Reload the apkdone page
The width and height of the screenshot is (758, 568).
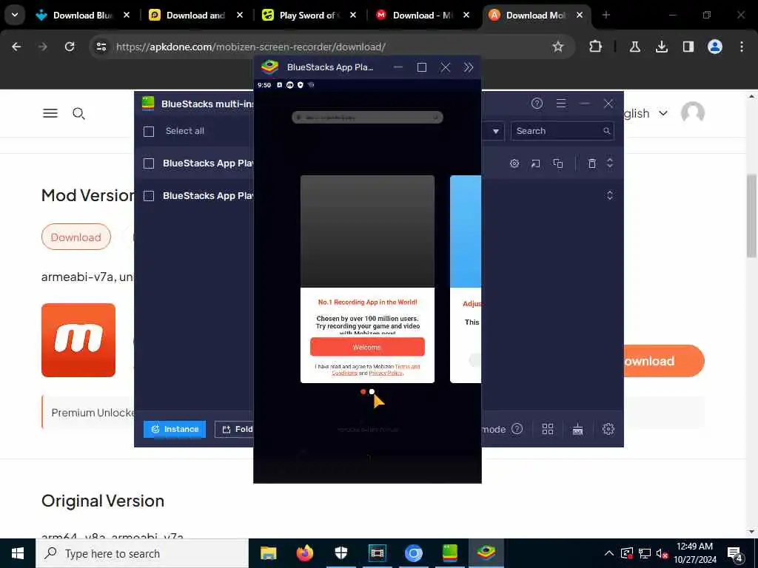(70, 47)
